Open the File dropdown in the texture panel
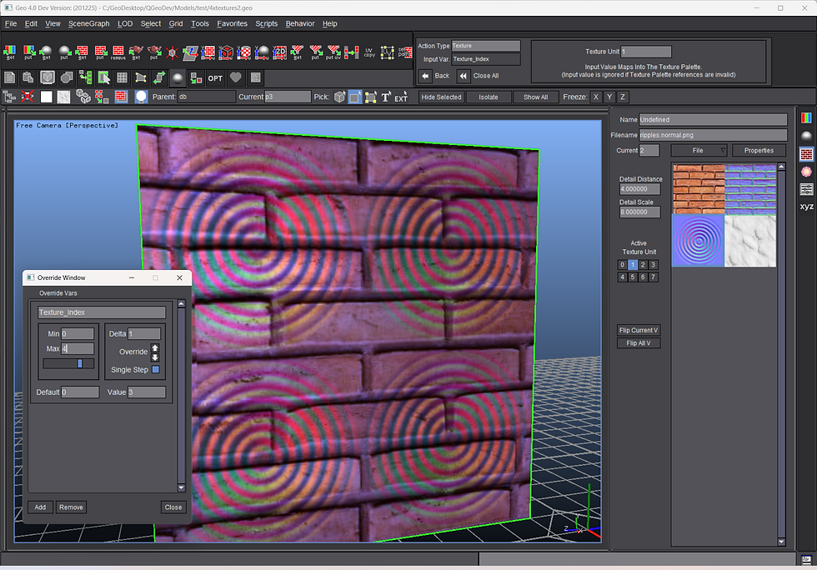The image size is (817, 570). coord(699,151)
